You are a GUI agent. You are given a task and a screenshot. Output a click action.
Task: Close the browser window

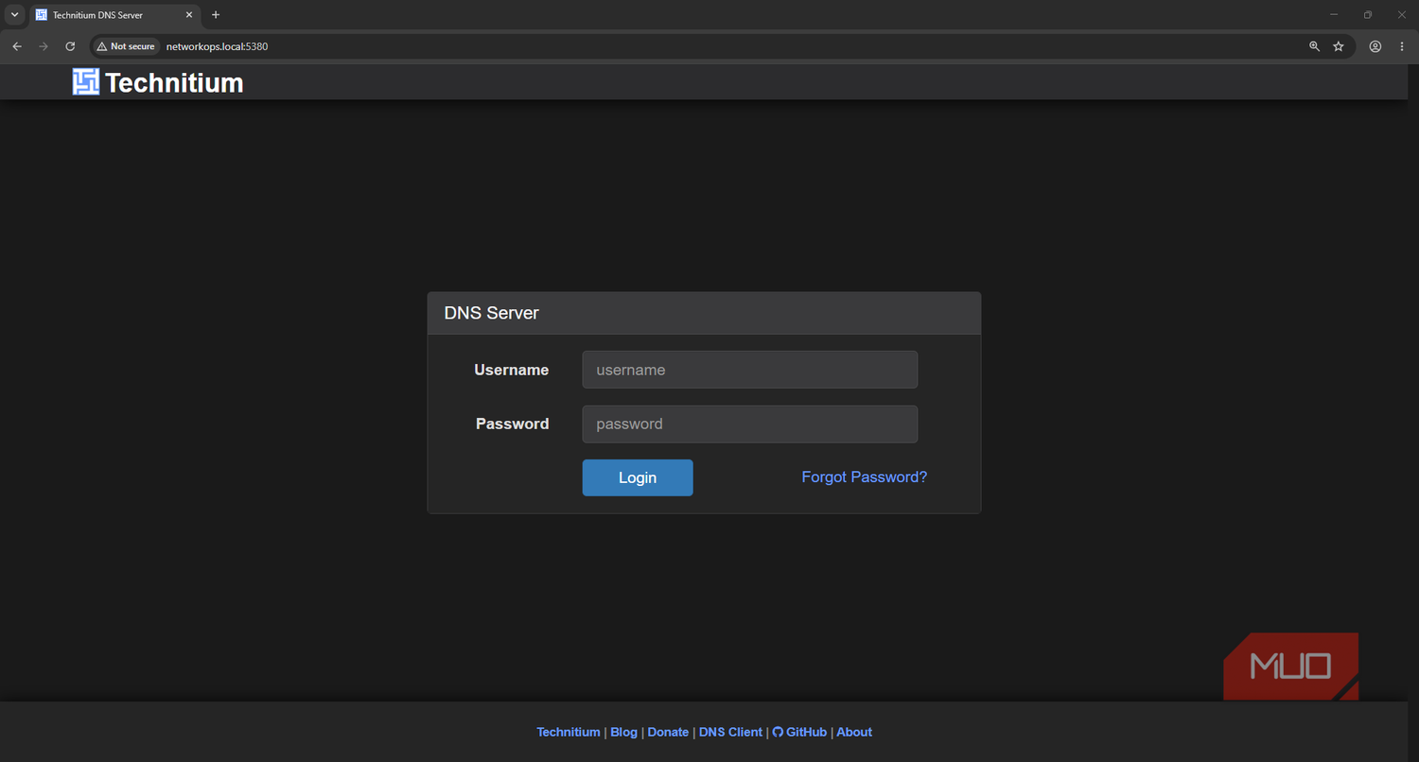[x=1402, y=15]
